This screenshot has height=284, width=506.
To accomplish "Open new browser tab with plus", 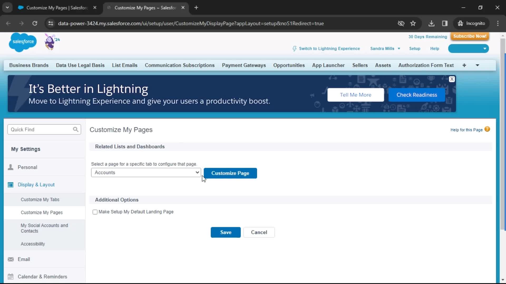I will point(196,8).
